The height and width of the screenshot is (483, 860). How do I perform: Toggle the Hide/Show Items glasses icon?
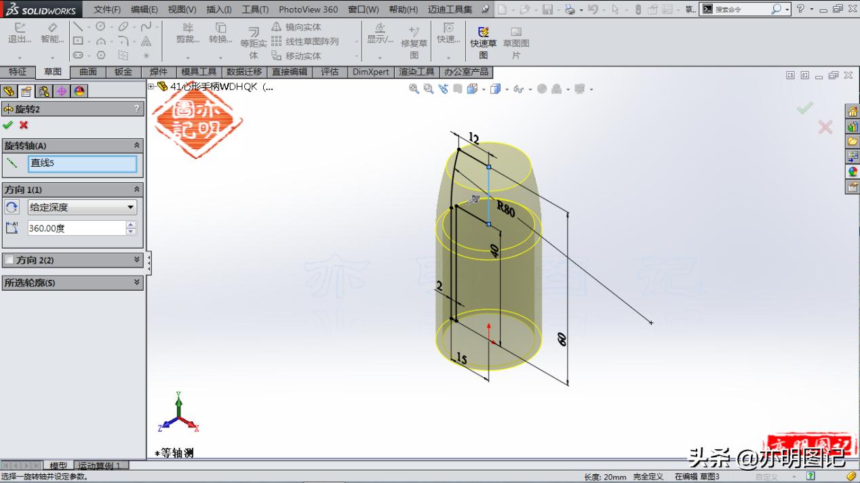[x=518, y=89]
